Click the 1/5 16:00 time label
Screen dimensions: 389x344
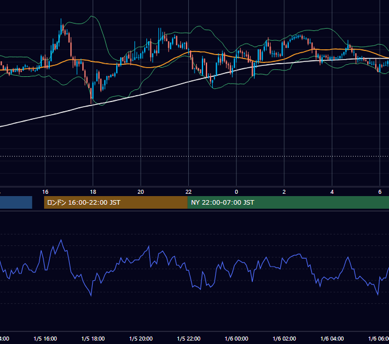[x=45, y=338]
